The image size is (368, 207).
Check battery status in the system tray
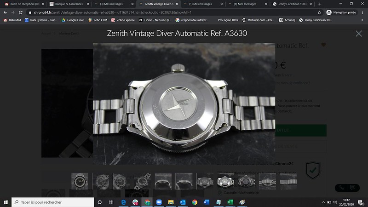click(329, 202)
